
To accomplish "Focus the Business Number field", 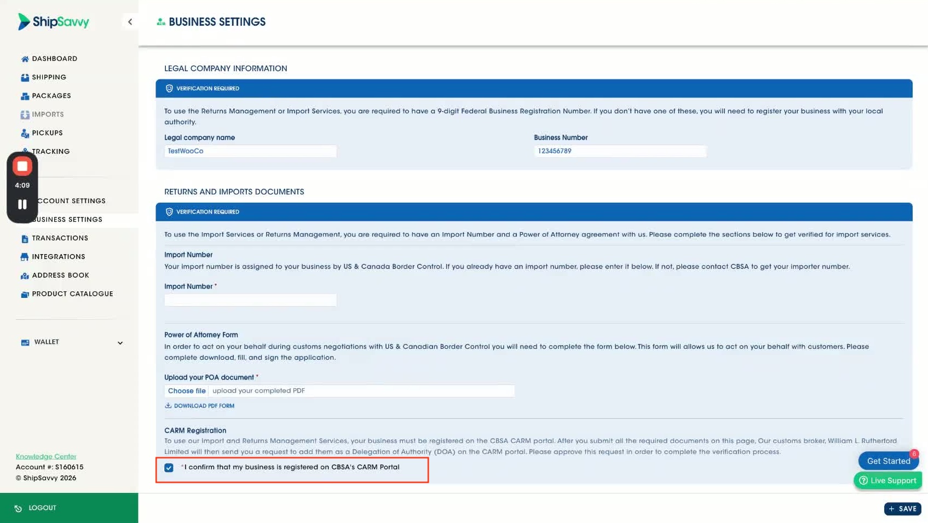I will [620, 151].
